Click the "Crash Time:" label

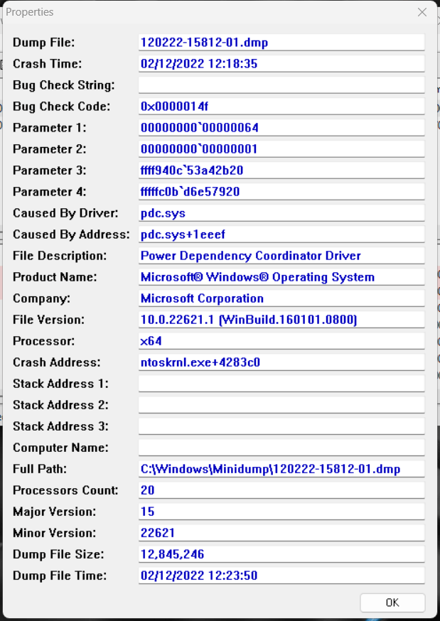[x=47, y=64]
